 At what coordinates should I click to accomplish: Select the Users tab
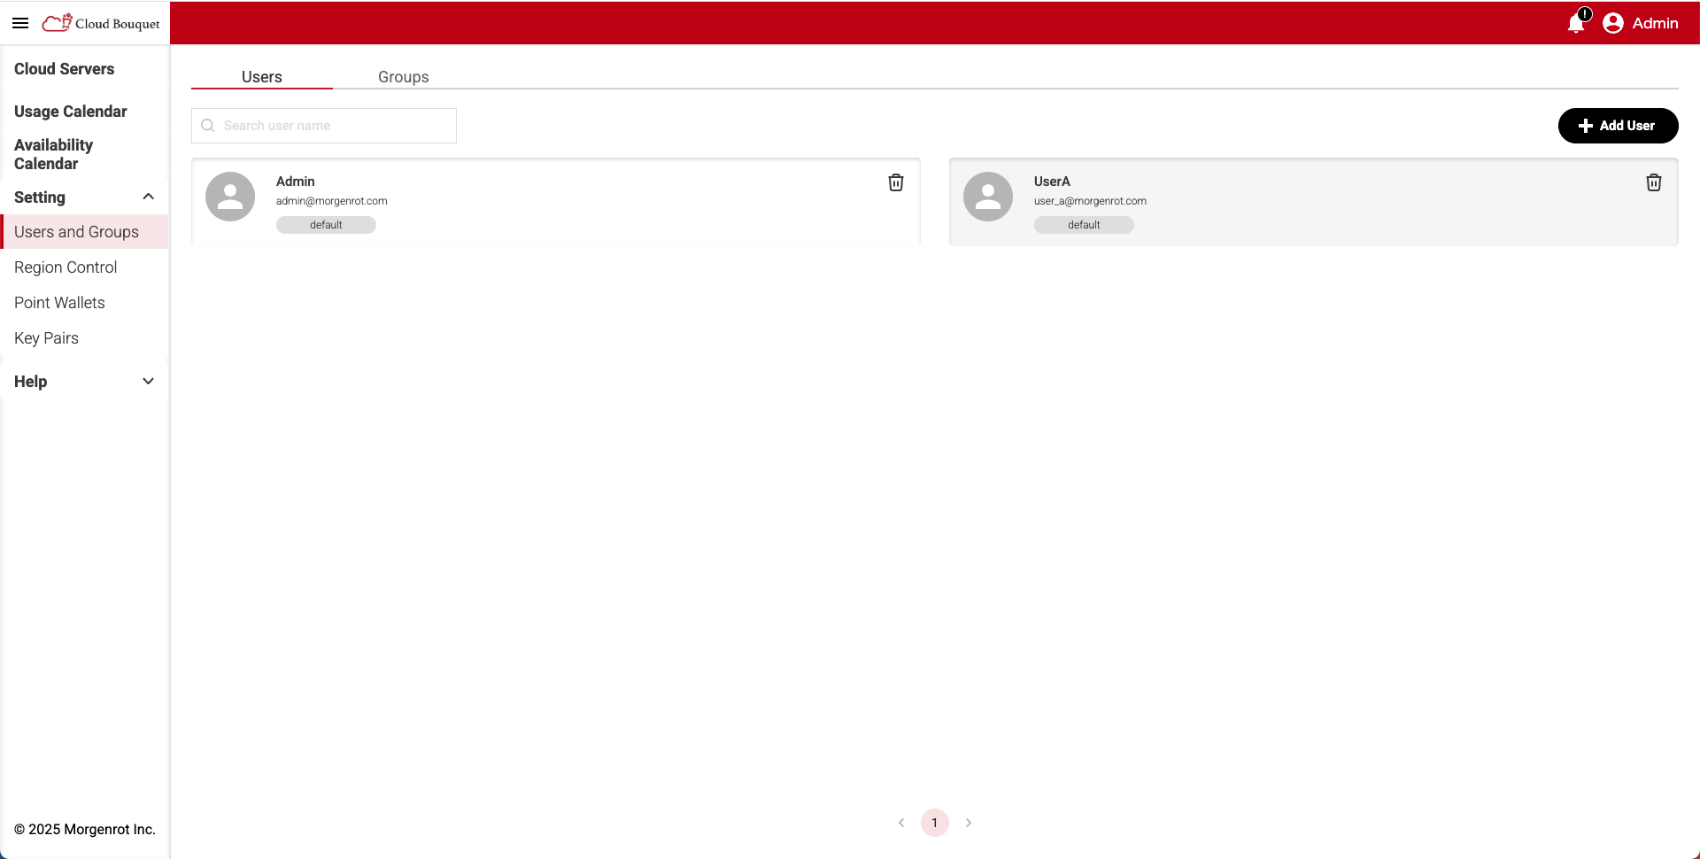pos(261,77)
